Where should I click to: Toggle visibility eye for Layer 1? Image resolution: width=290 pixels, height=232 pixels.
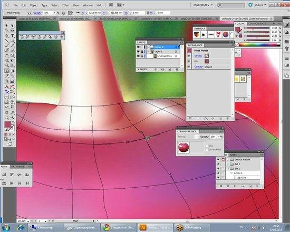click(138, 52)
